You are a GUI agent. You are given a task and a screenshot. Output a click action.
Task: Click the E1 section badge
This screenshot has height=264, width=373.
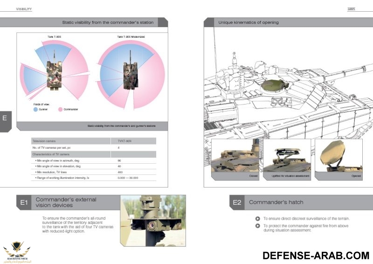pos(24,202)
